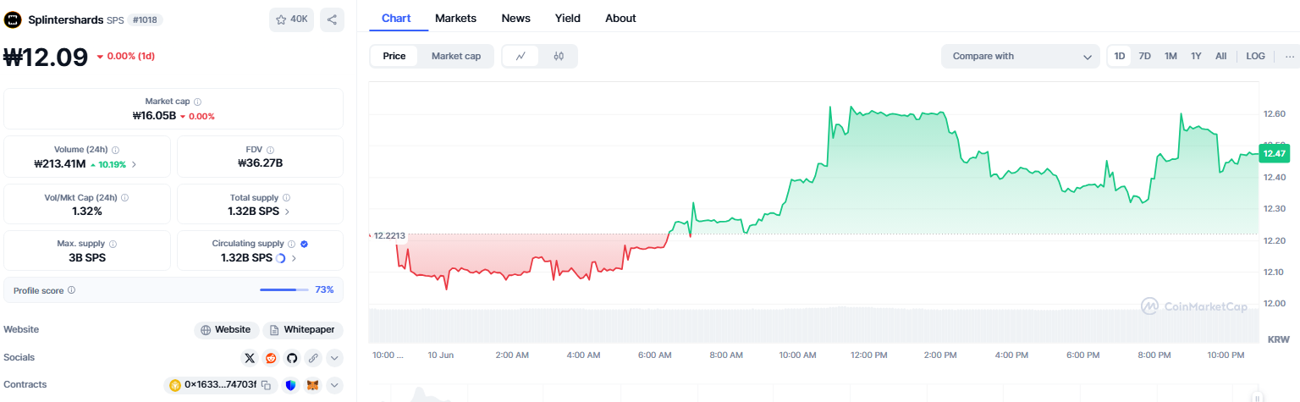The height and width of the screenshot is (402, 1300).
Task: Switch to the News tab
Action: point(516,18)
